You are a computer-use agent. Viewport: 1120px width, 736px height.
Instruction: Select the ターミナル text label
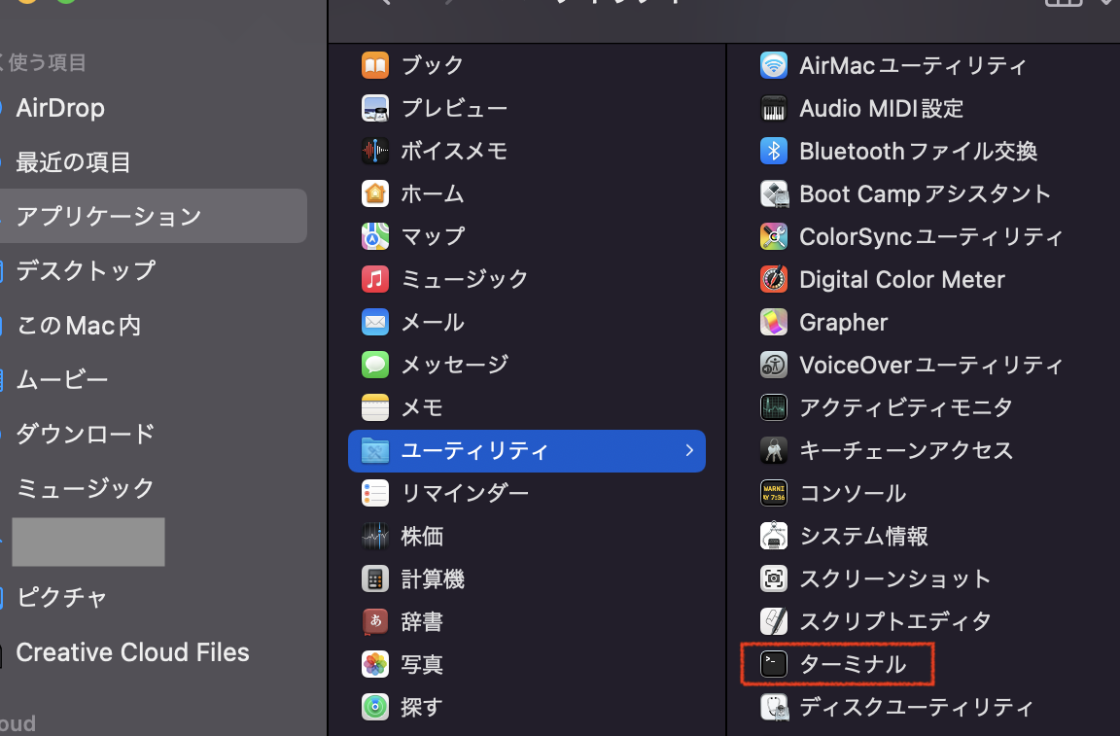point(853,665)
